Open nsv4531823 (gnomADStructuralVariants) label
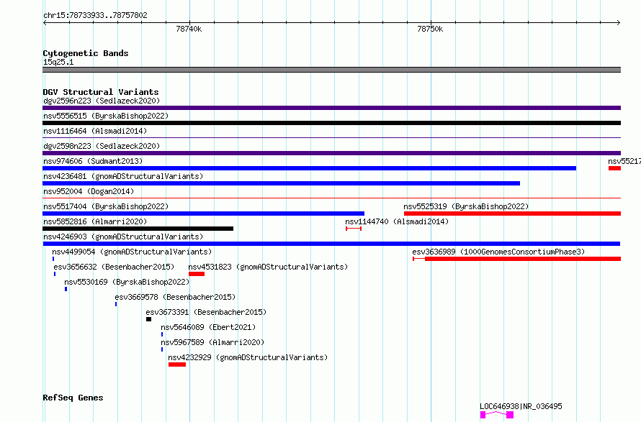The height and width of the screenshot is (422, 641). (x=268, y=267)
